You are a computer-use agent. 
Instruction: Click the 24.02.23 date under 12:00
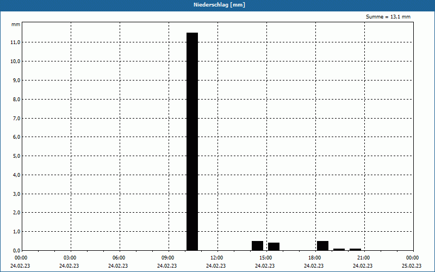point(216,266)
